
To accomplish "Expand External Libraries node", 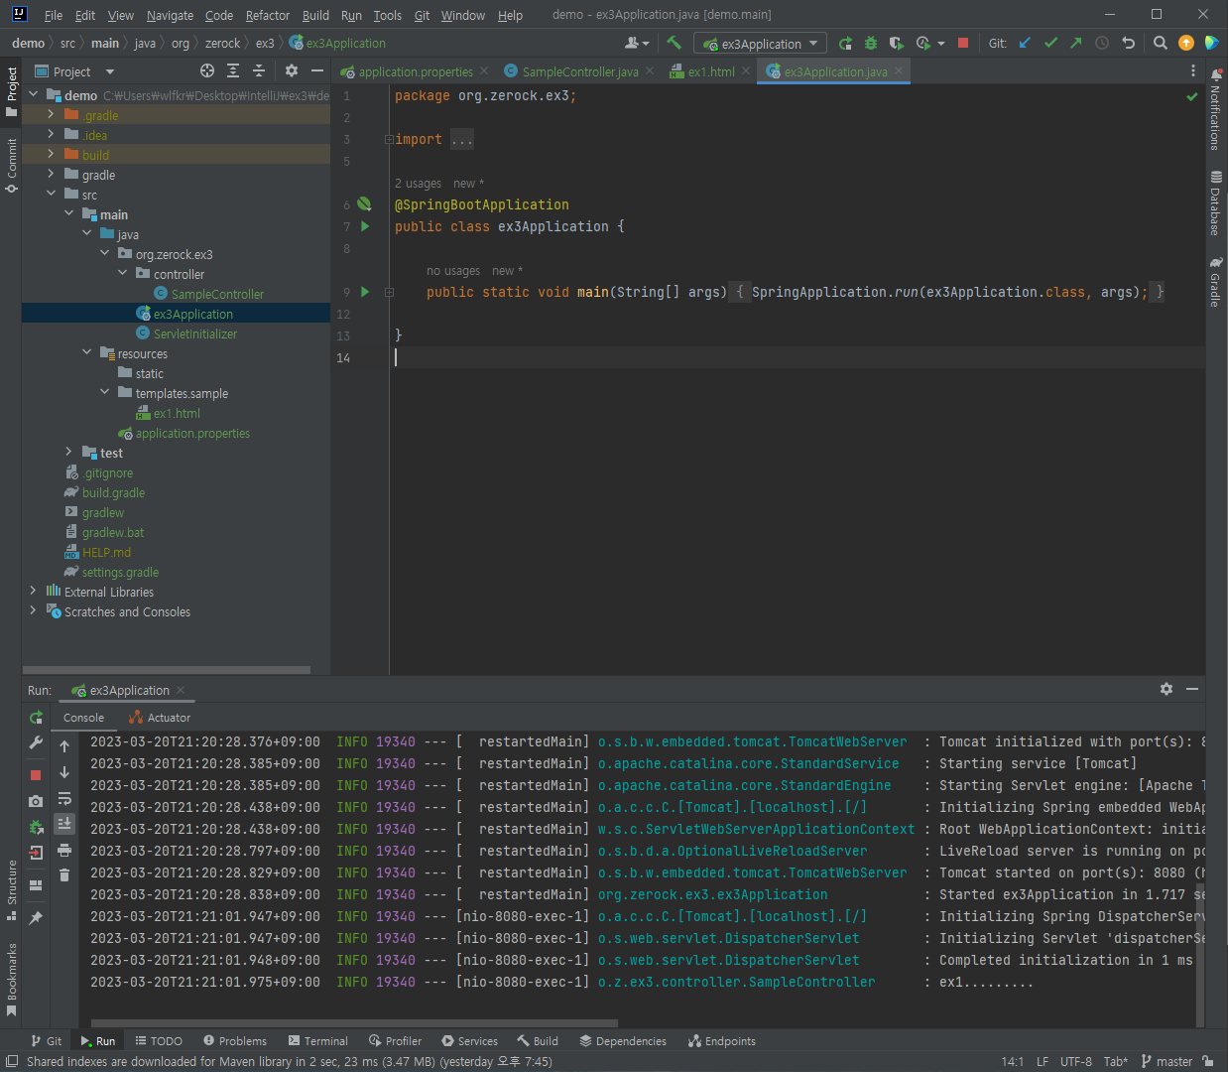I will tap(33, 591).
